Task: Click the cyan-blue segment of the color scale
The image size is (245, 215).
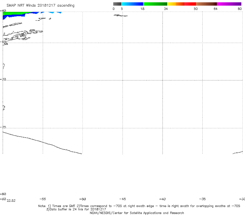Action: click(x=132, y=4)
